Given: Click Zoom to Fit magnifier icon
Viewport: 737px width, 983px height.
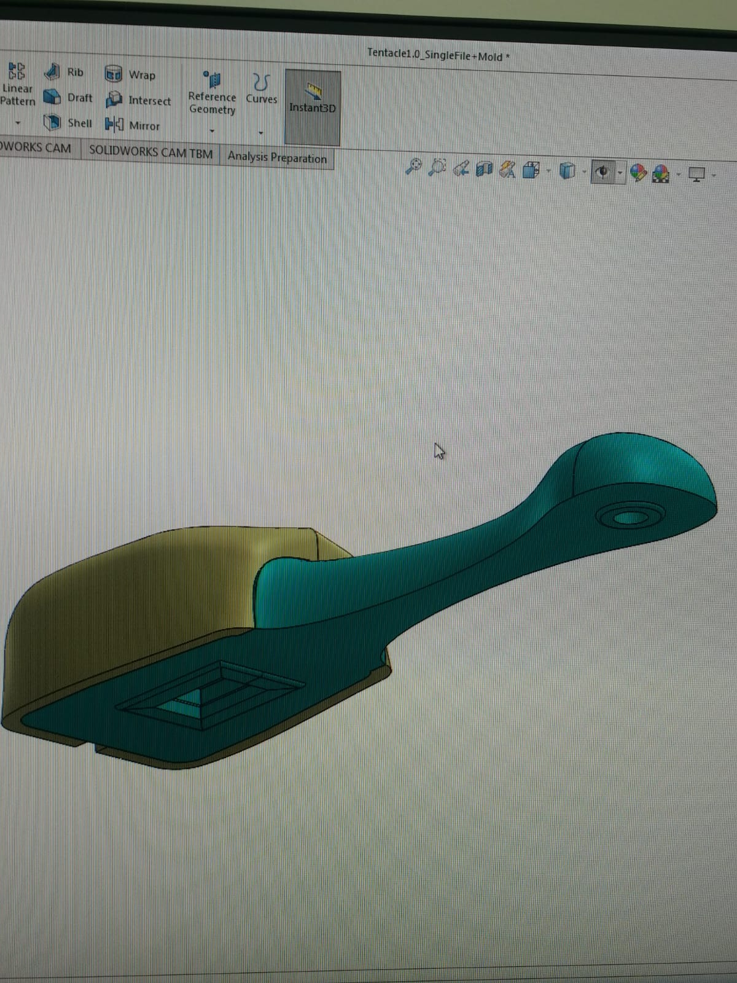Looking at the screenshot, I should tap(414, 166).
